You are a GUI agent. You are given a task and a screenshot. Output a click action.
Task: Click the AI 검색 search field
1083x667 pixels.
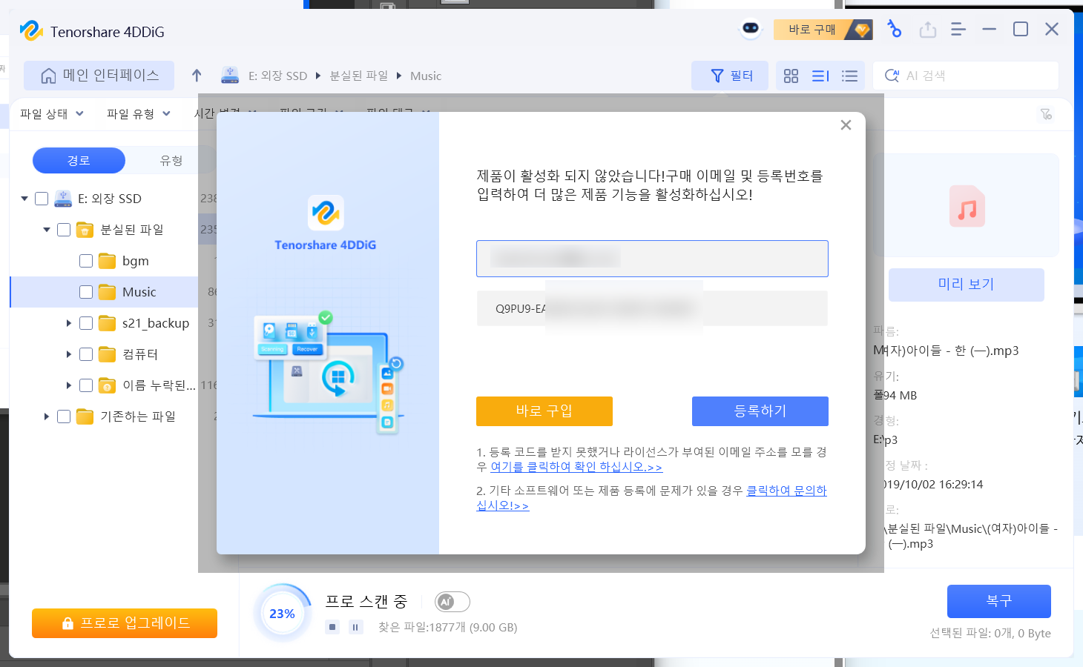click(966, 76)
